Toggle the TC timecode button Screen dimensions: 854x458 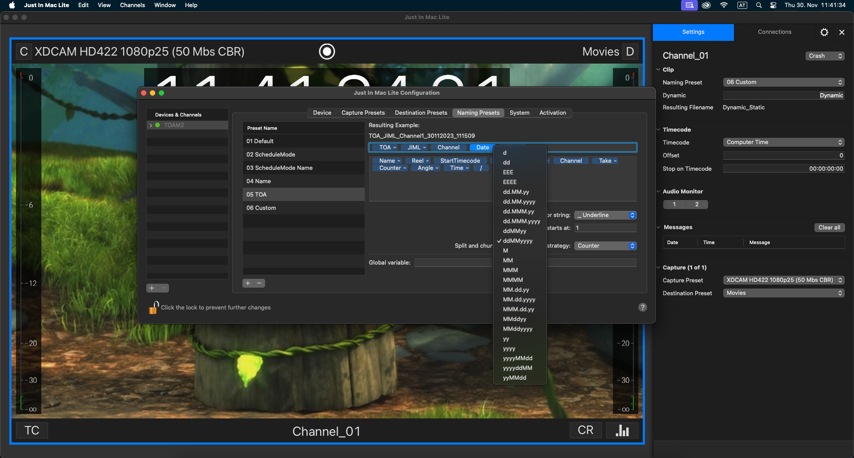[x=32, y=430]
